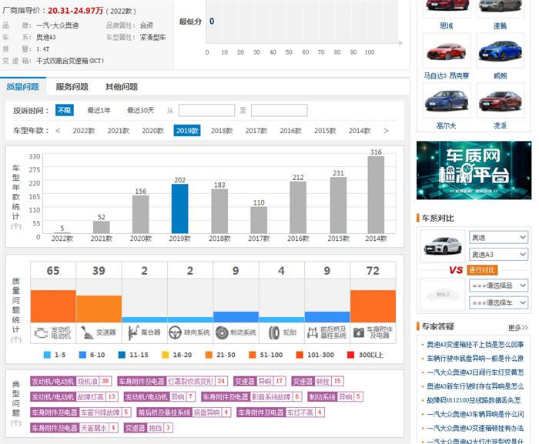Click the end date input field

[x=279, y=111]
